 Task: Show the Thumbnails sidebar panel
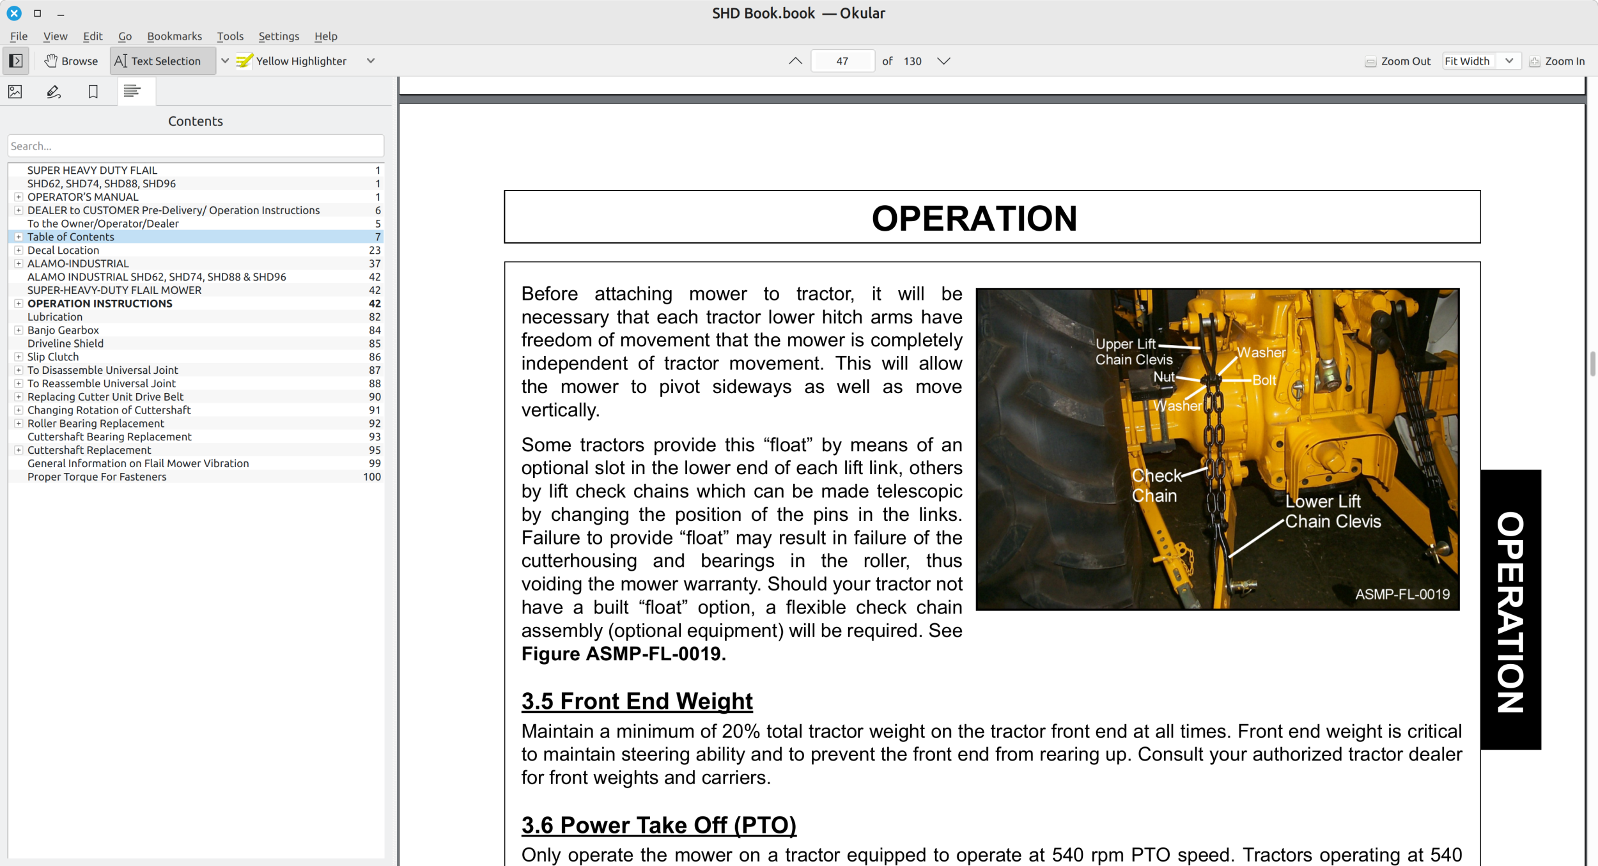tap(15, 91)
